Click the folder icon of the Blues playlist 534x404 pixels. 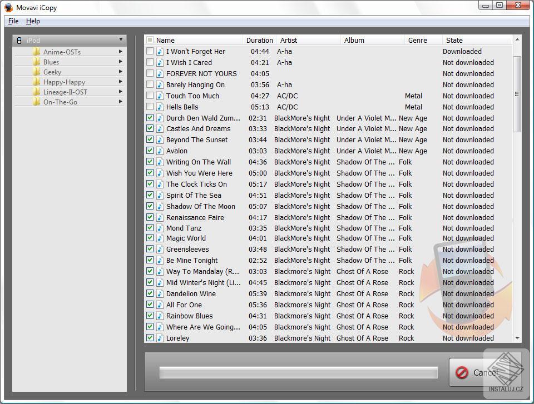coord(37,62)
